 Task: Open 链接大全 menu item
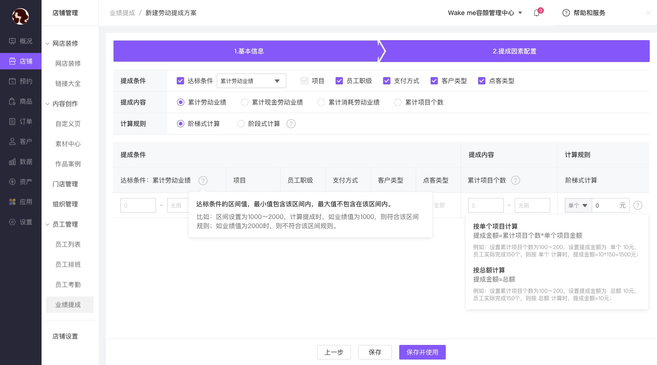[x=68, y=83]
